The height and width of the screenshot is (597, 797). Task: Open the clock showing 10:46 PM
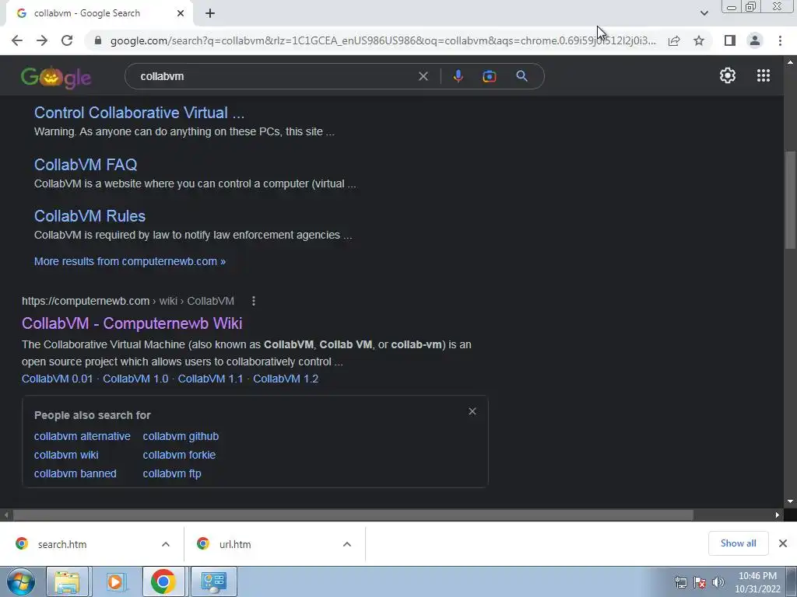tap(757, 582)
